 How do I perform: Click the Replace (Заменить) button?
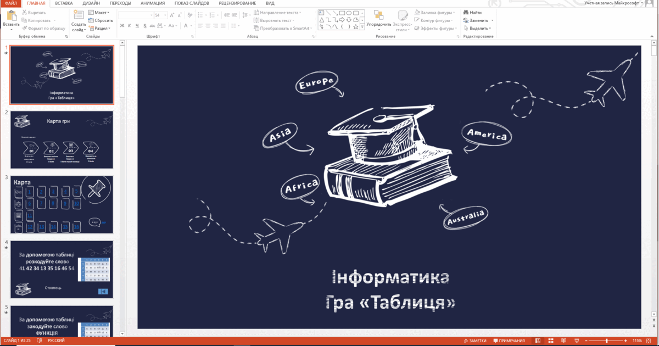(478, 20)
